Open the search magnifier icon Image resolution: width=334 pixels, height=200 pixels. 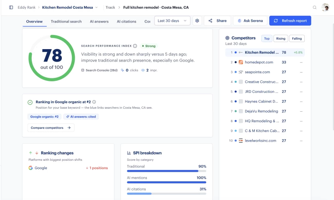pos(314,7)
